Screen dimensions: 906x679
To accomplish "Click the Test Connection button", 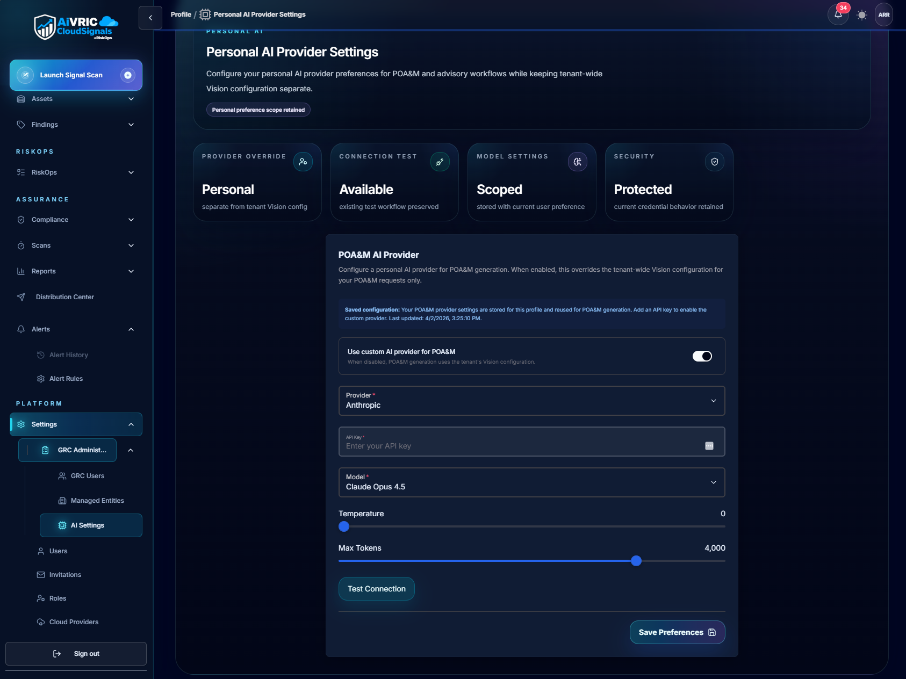I will (x=376, y=589).
